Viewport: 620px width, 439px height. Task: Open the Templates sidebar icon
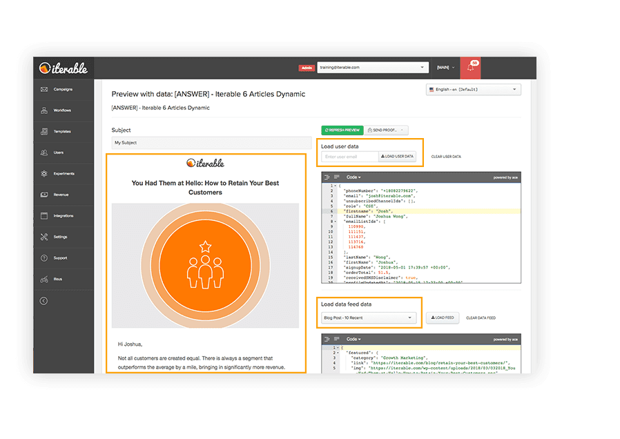point(44,131)
